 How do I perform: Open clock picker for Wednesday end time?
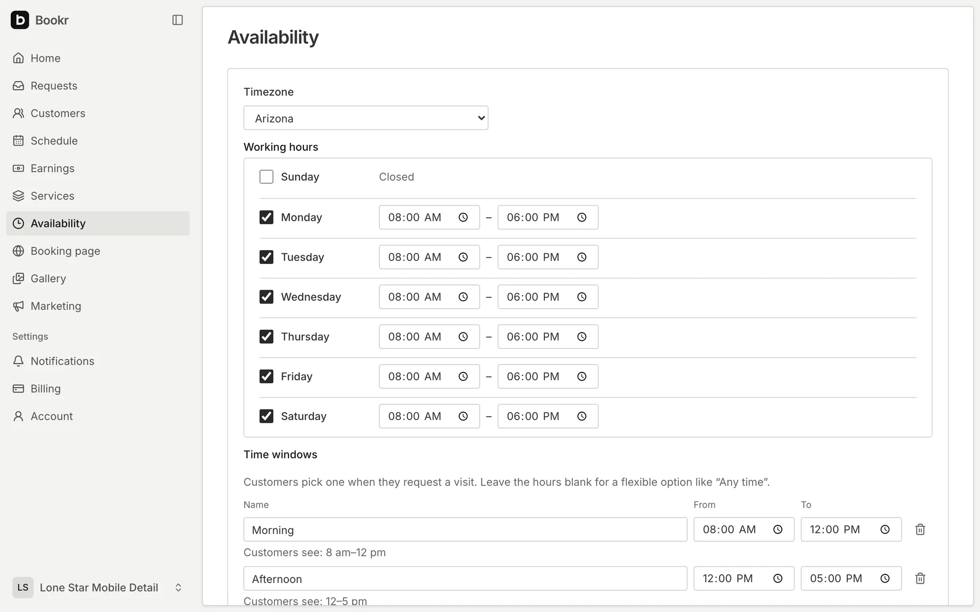click(582, 297)
